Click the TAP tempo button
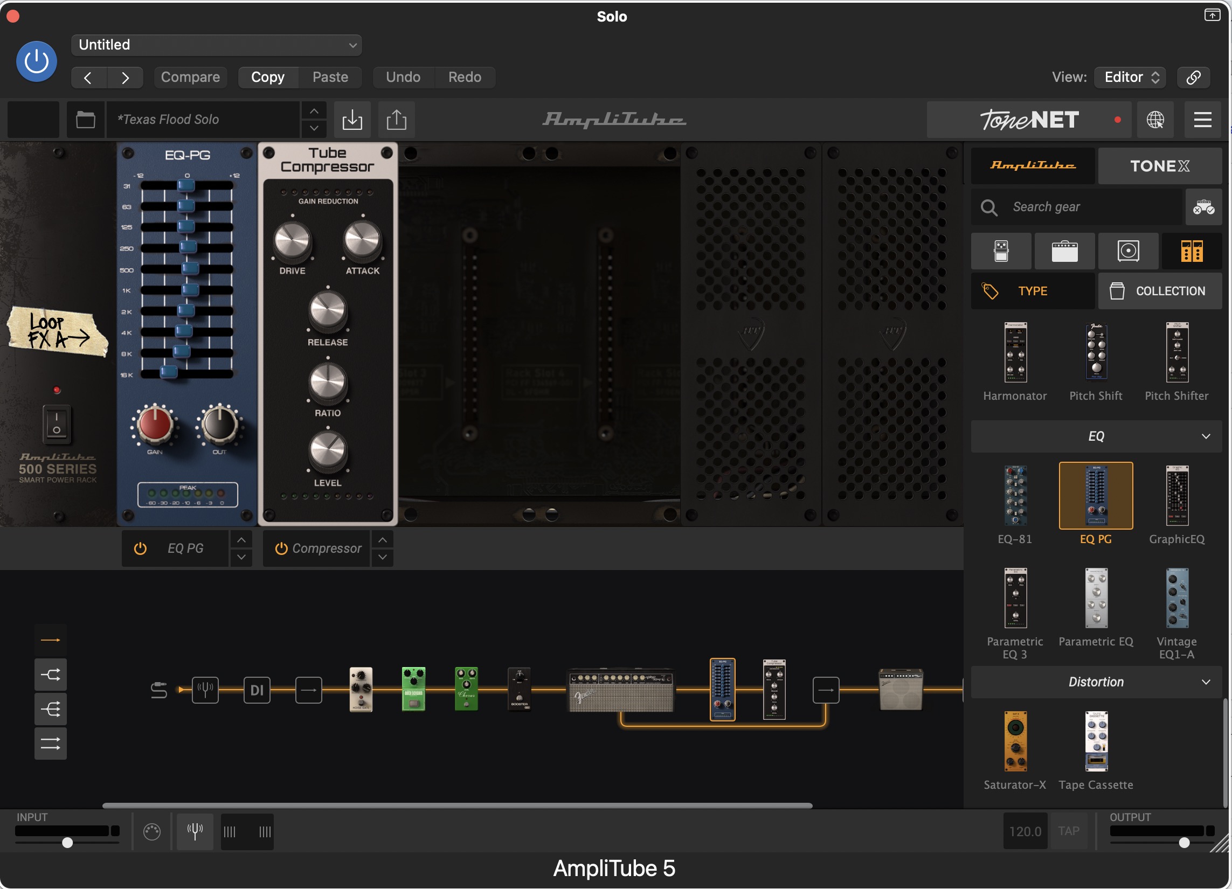The image size is (1232, 889). (1069, 831)
